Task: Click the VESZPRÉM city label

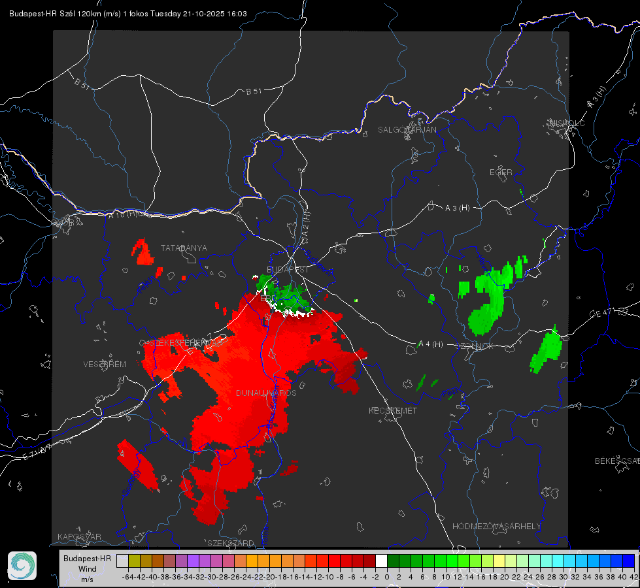Action: [105, 364]
